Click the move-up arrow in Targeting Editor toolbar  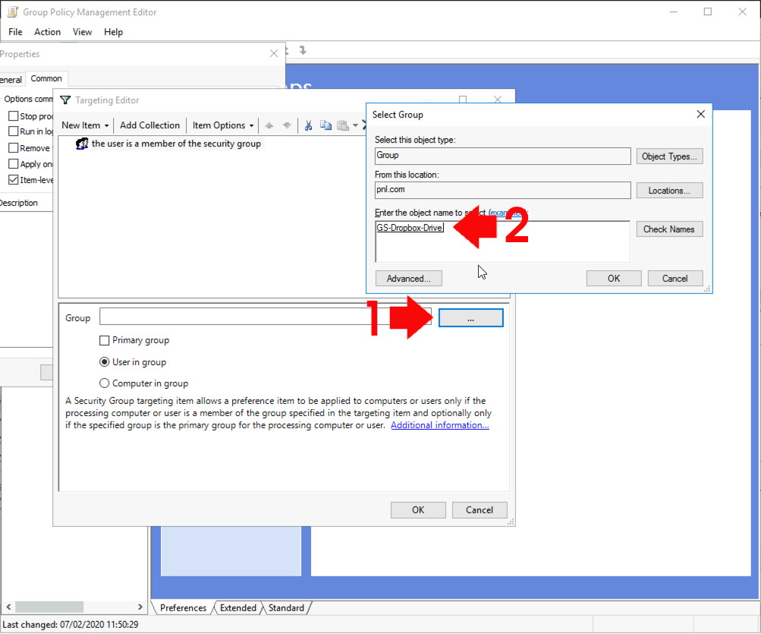tap(271, 125)
